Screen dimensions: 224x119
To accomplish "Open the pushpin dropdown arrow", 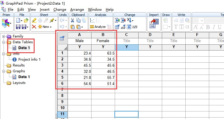I will pos(55,21).
